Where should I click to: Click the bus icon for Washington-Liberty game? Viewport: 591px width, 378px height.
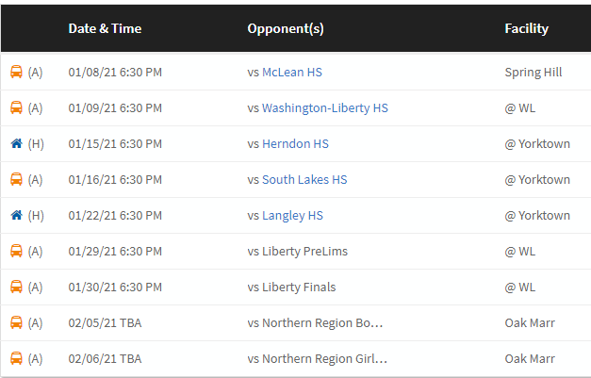tap(16, 107)
